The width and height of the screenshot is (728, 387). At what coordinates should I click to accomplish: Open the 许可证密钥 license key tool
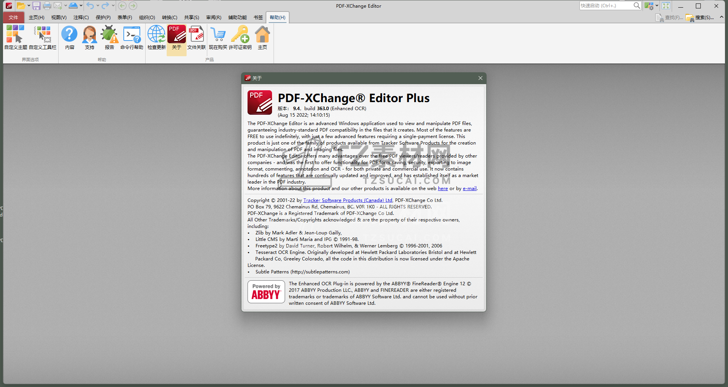tap(240, 37)
